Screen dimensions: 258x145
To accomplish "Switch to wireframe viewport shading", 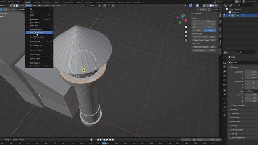I will point(208,6).
